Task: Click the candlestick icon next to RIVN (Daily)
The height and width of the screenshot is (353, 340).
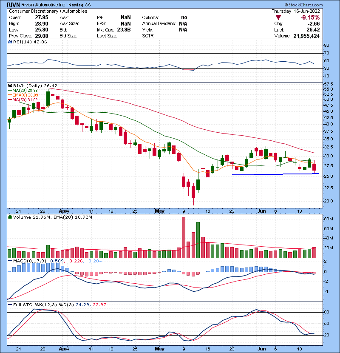Action: click(10, 86)
